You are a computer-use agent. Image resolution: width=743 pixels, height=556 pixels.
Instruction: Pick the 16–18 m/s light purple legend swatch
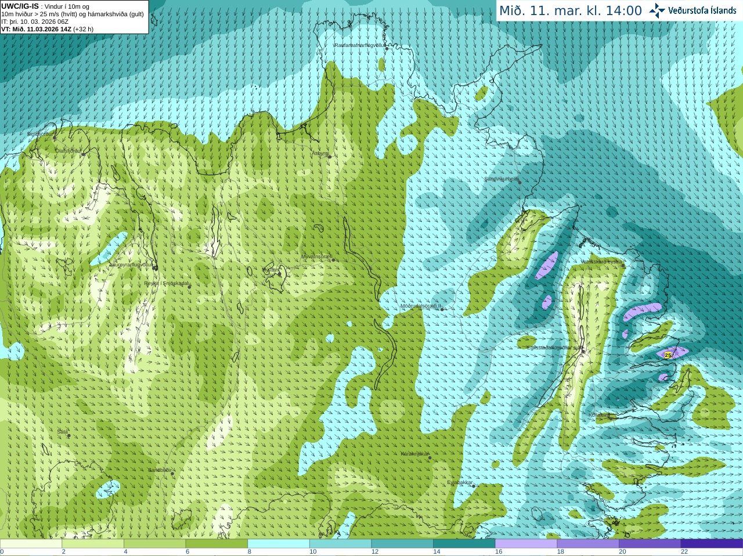pos(526,544)
